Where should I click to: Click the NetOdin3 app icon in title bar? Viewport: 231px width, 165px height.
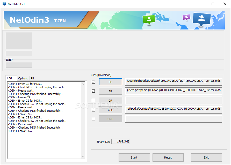point(4,4)
